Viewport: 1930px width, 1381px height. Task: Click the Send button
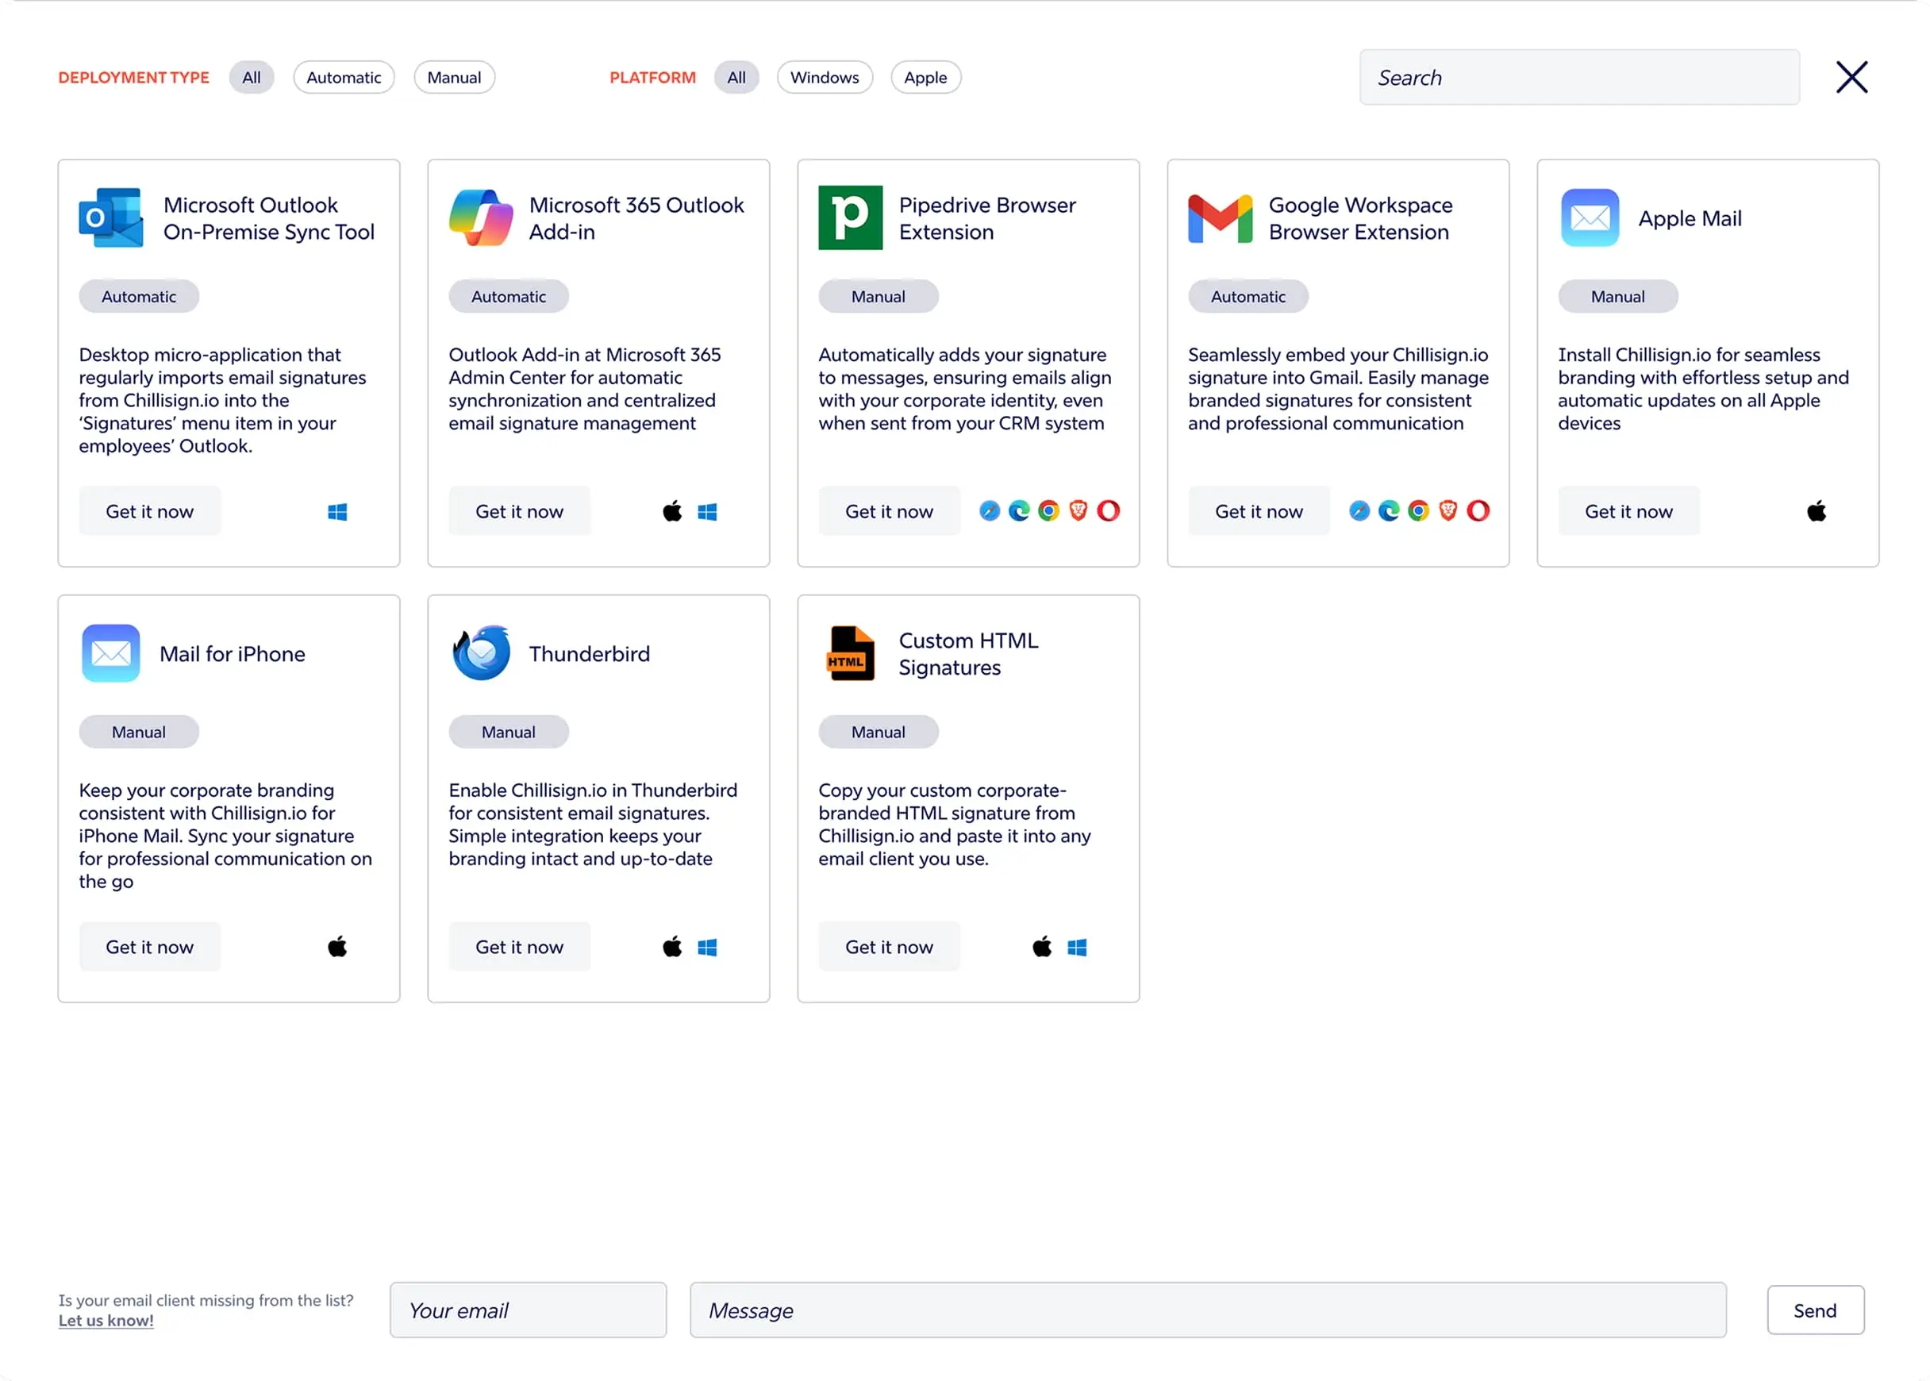(x=1815, y=1310)
